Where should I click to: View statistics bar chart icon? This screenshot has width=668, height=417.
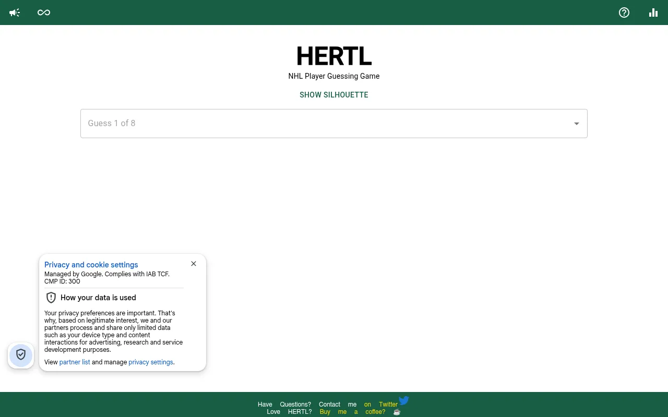click(653, 13)
